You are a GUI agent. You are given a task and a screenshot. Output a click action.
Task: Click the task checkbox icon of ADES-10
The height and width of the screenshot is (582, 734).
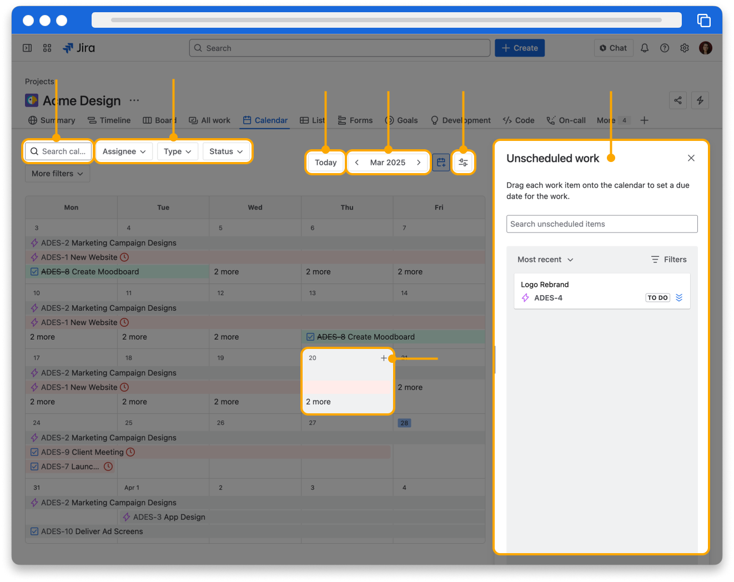tap(34, 532)
